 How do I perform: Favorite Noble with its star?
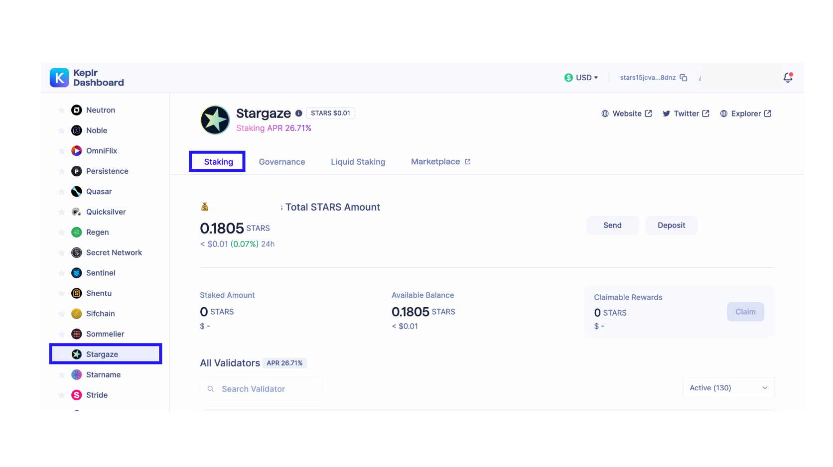61,130
